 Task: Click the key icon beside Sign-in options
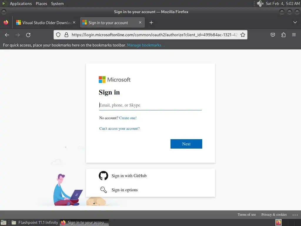pos(103,190)
